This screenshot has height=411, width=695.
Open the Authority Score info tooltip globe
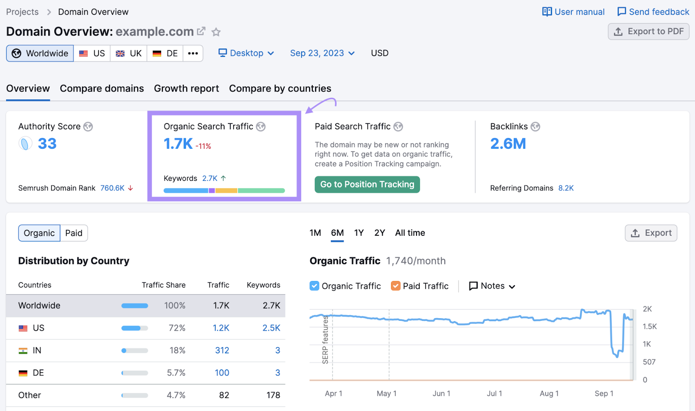pyautogui.click(x=88, y=127)
